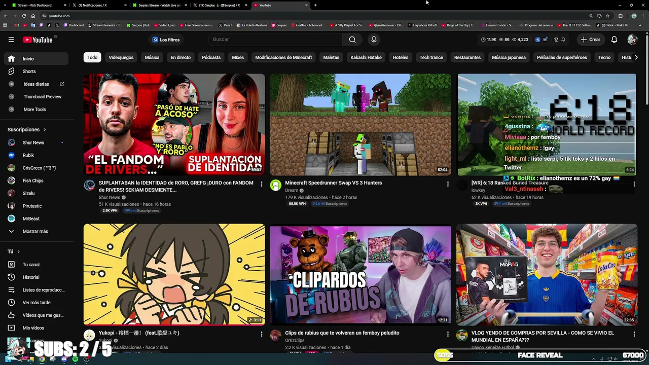Show more category chips with right arrow
Viewport: 649px width, 365px height.
click(x=636, y=57)
